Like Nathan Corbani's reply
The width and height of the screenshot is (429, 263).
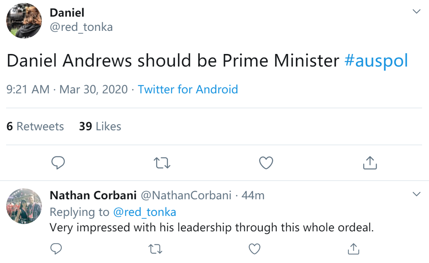tap(255, 248)
